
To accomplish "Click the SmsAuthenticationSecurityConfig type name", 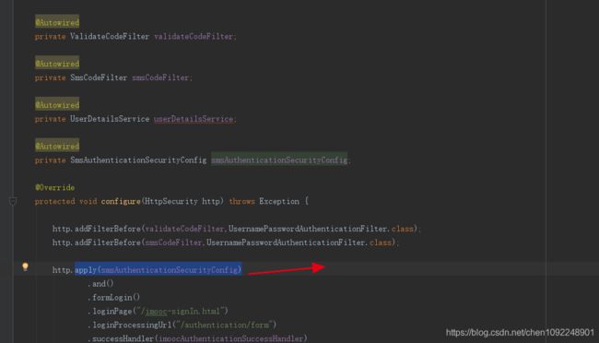I will (x=138, y=160).
